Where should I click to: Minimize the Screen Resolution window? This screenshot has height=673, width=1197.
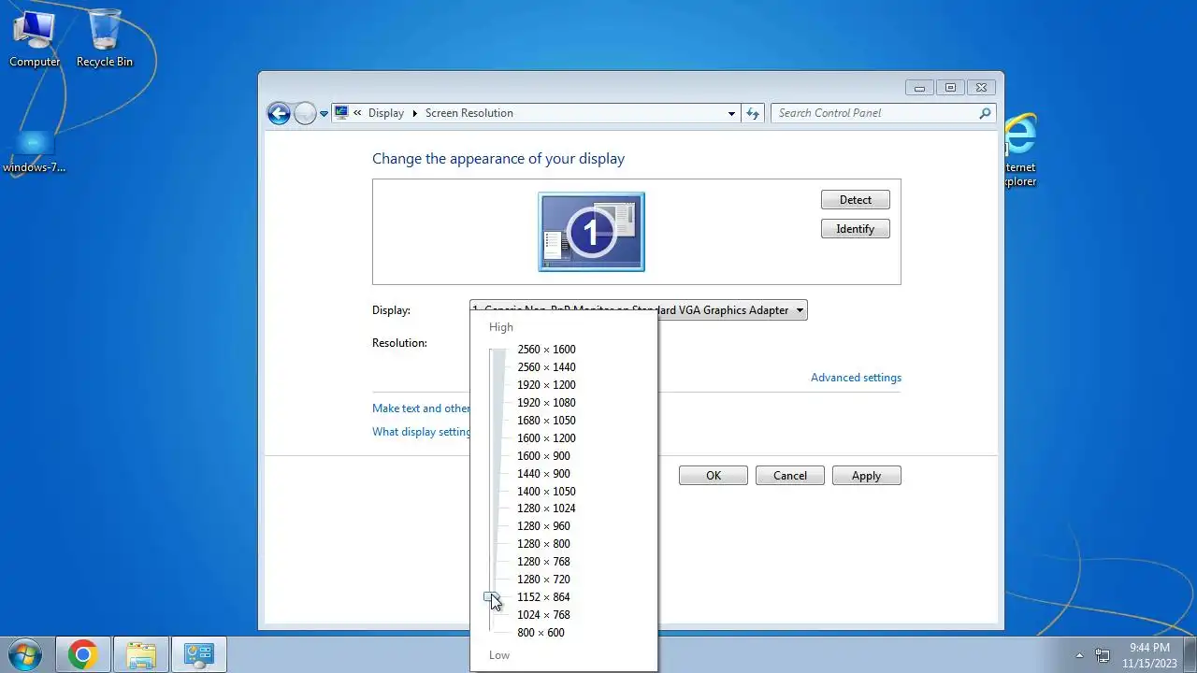click(x=919, y=88)
